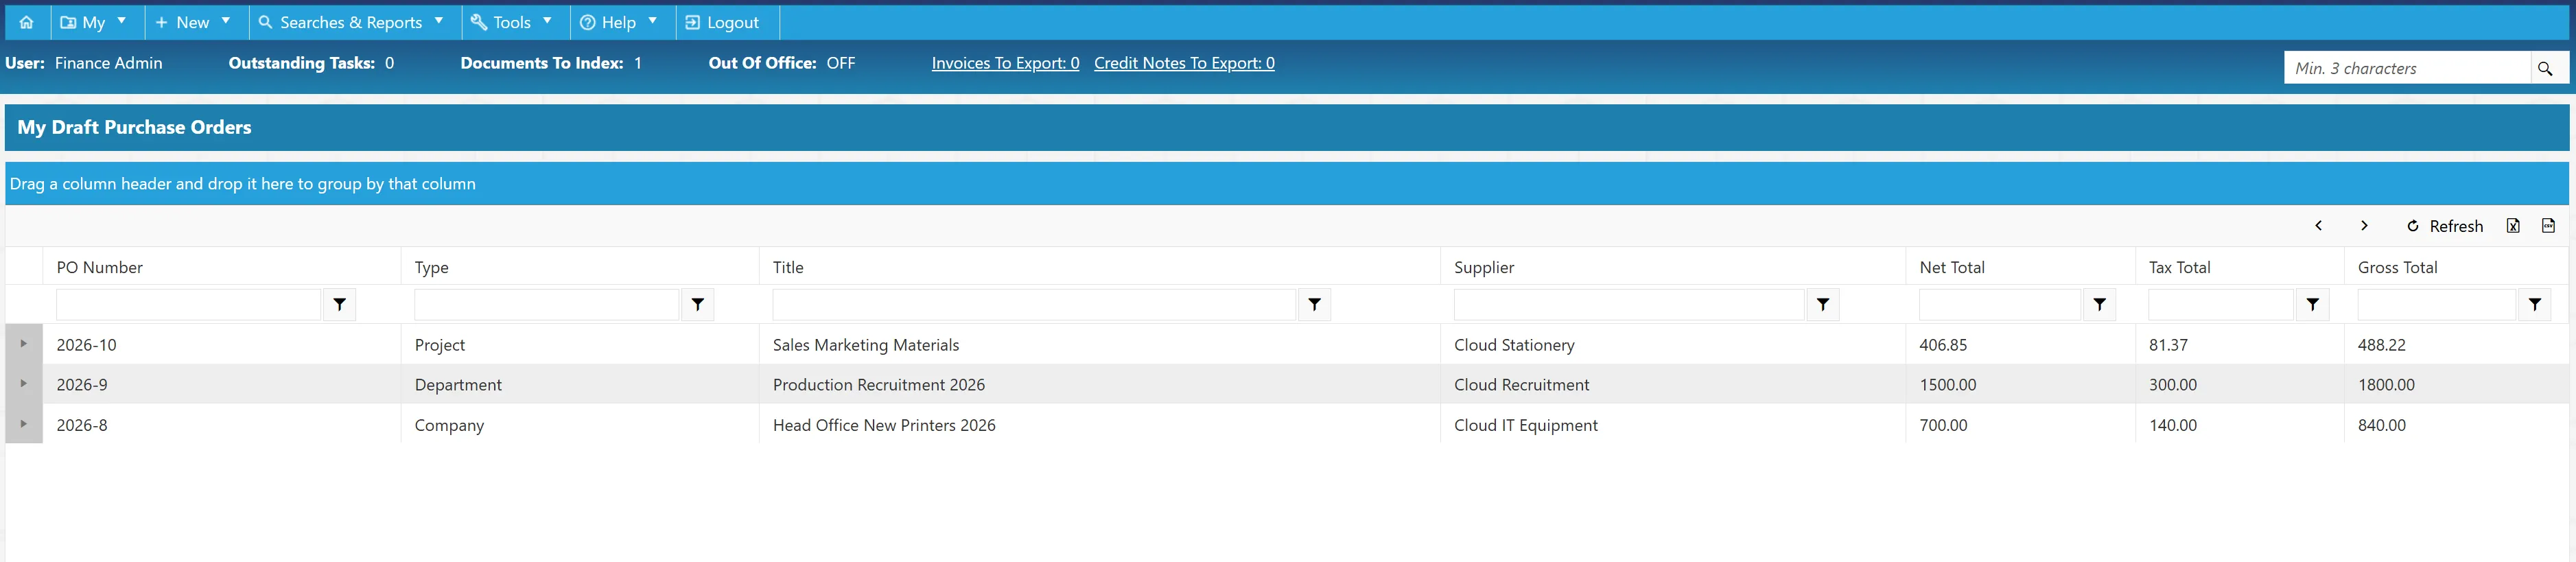2576x562 pixels.
Task: Click Head Office New Printers 2026 title
Action: point(884,425)
